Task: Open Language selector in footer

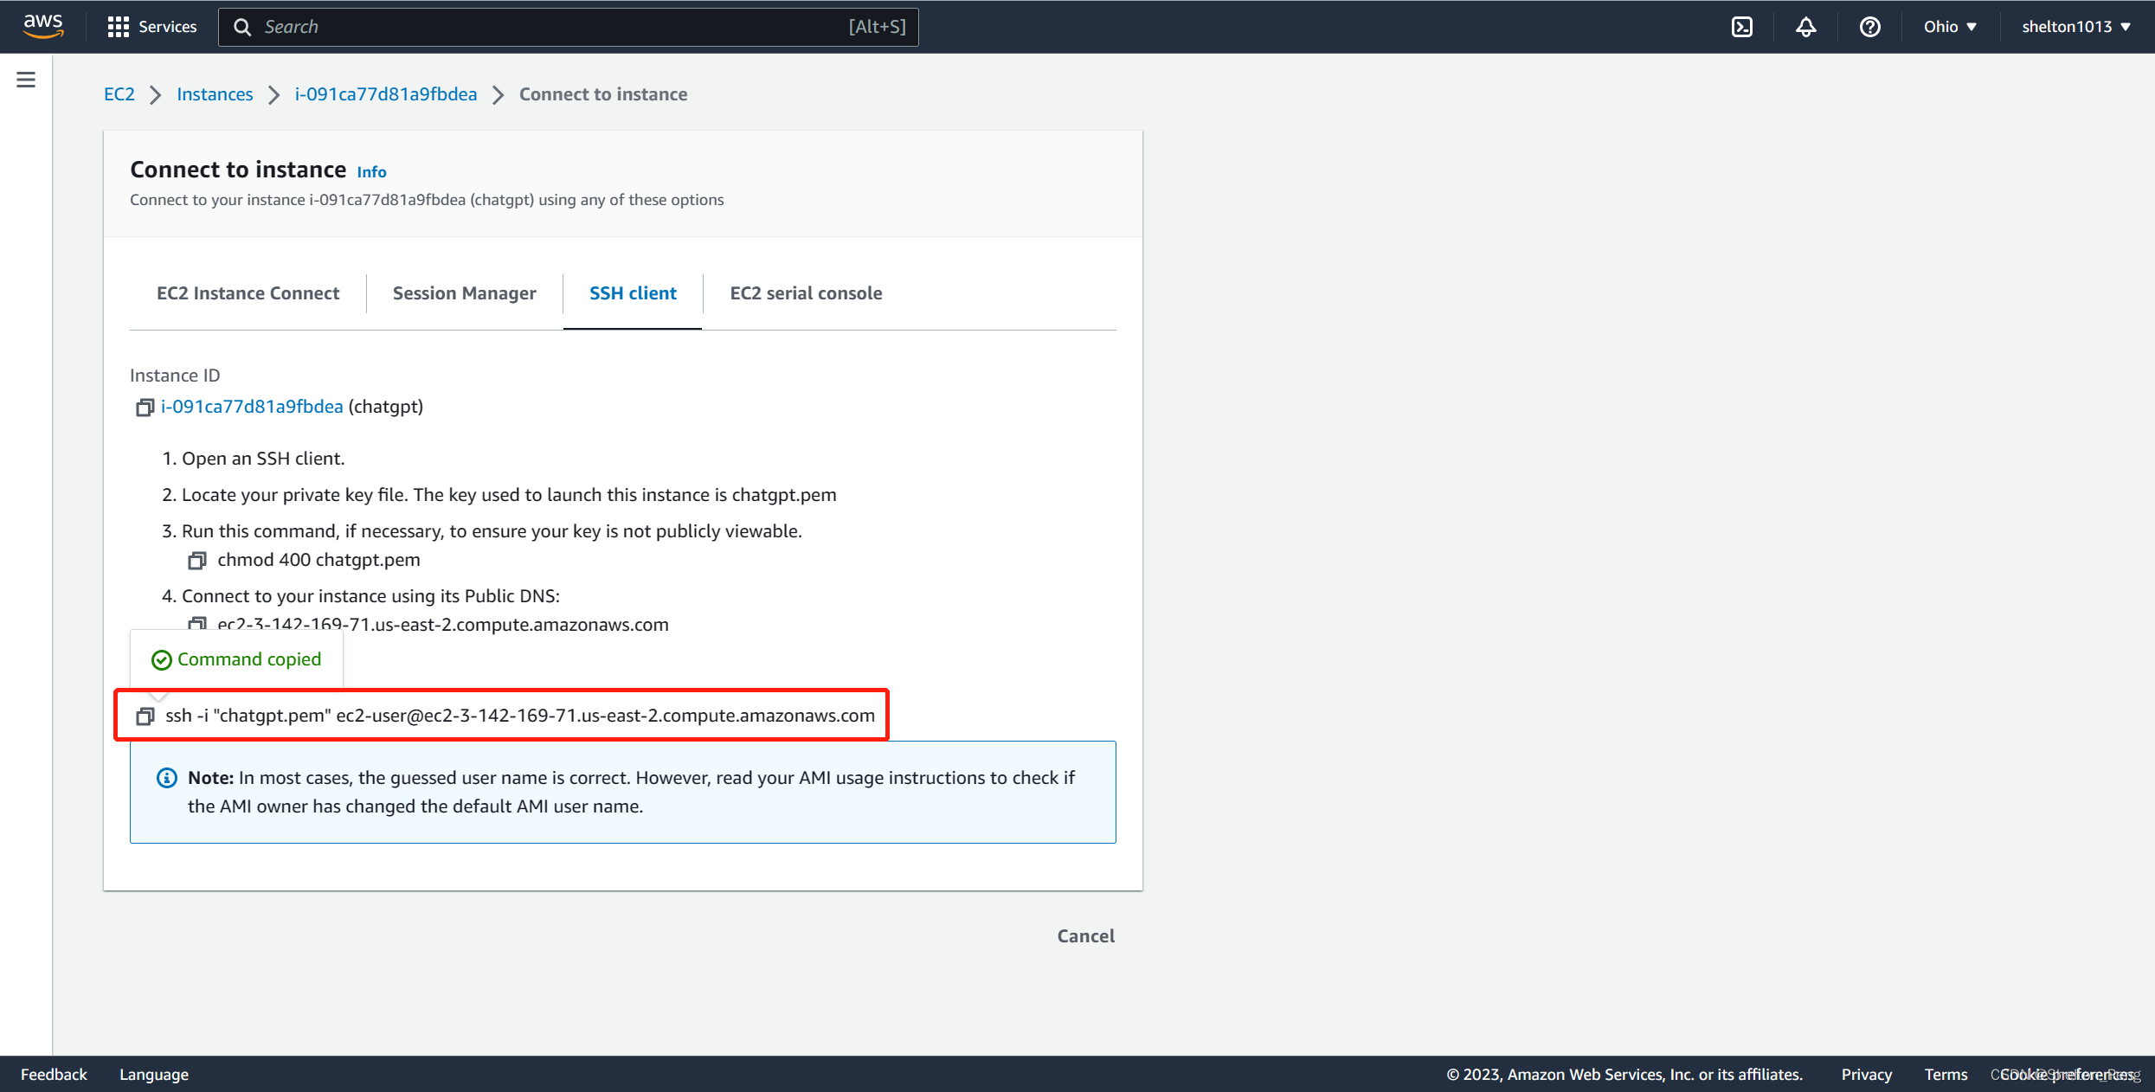Action: 154,1074
